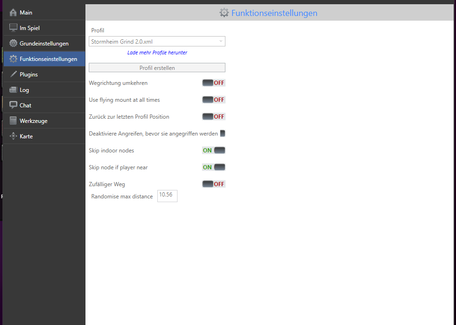The width and height of the screenshot is (456, 325).
Task: Click the Main home icon
Action: tap(13, 13)
